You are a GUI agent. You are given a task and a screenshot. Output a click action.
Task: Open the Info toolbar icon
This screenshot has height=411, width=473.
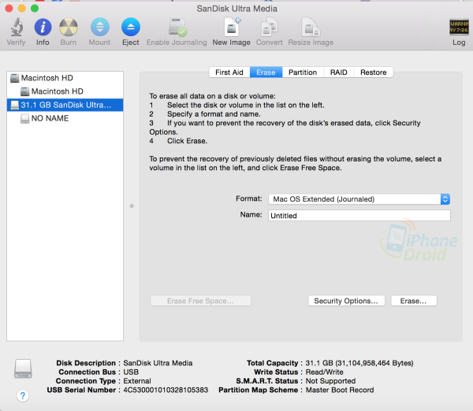click(43, 27)
